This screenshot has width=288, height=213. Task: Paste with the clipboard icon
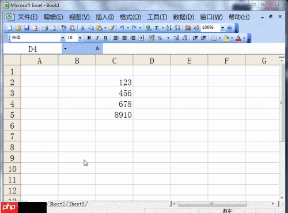pyautogui.click(x=99, y=28)
